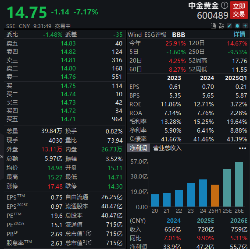Click the stock code 600489
This screenshot has width=250, height=249.
coord(213,16)
